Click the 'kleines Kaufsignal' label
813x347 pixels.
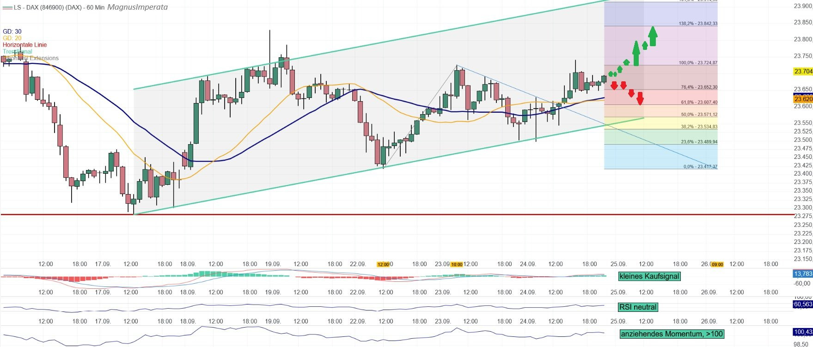click(x=649, y=276)
